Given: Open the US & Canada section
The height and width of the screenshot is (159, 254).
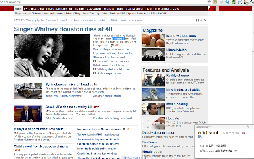Looking at the screenshot, I should pos(94,9).
